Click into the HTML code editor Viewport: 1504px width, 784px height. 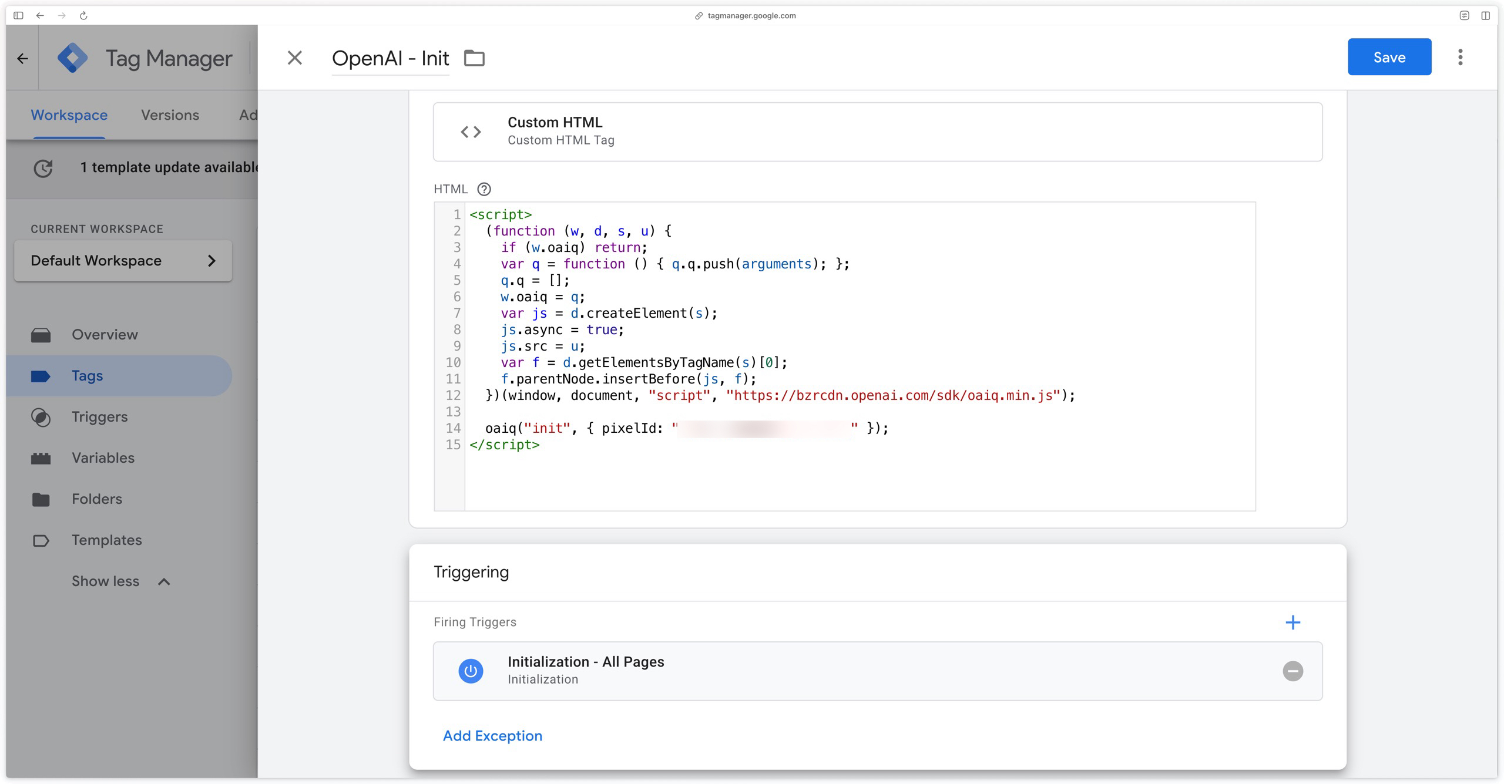[844, 356]
